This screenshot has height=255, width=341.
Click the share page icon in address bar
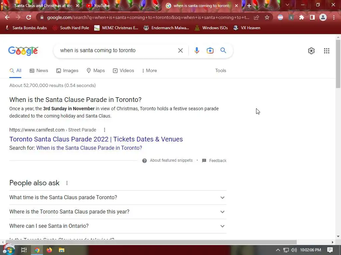pyautogui.click(x=256, y=17)
